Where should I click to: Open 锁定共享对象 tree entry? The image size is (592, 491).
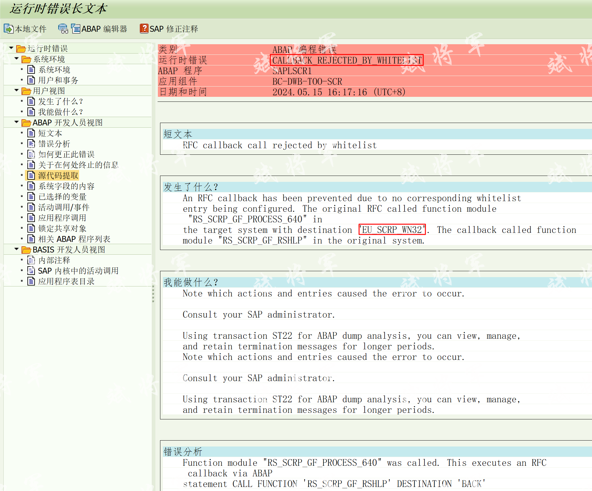[62, 229]
